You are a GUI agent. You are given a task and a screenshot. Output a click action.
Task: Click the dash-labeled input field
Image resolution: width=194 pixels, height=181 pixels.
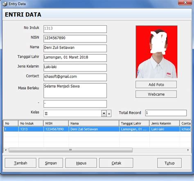(75, 104)
